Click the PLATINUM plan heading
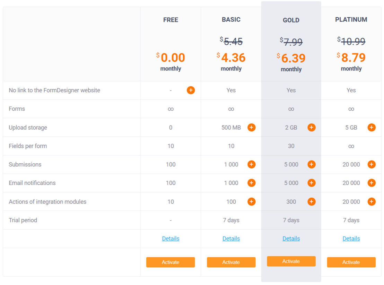This screenshot has width=384, height=285. 351,20
